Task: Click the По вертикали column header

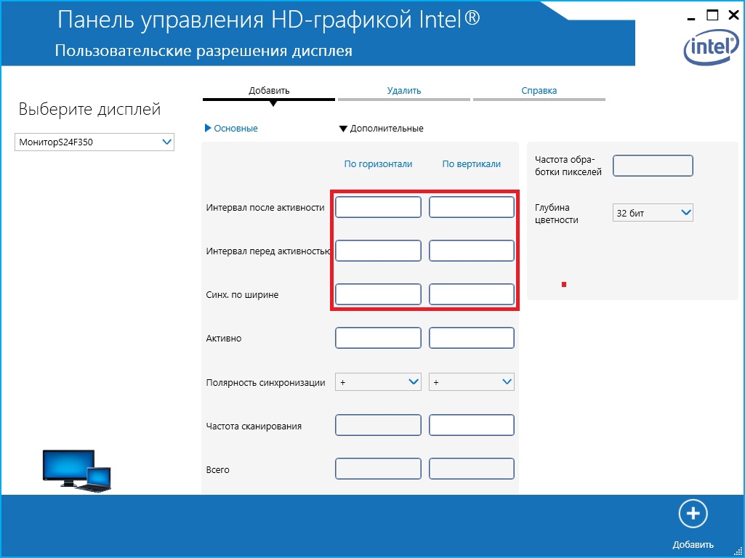Action: click(x=471, y=164)
